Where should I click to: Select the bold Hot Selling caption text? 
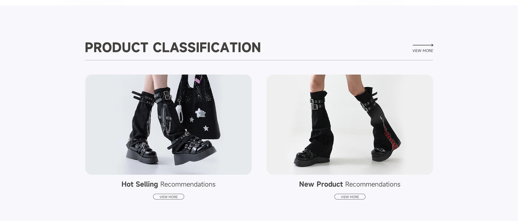click(x=139, y=184)
